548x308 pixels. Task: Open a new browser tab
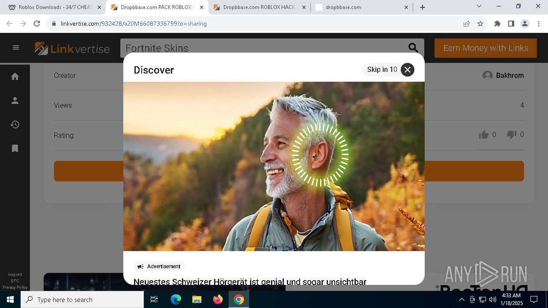[x=423, y=7]
